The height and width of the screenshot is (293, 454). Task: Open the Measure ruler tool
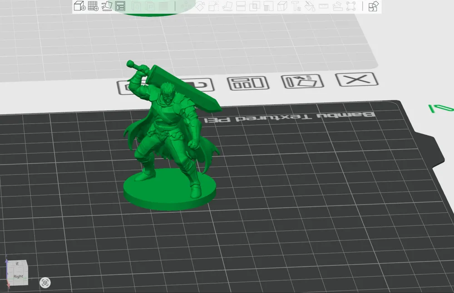point(323,6)
